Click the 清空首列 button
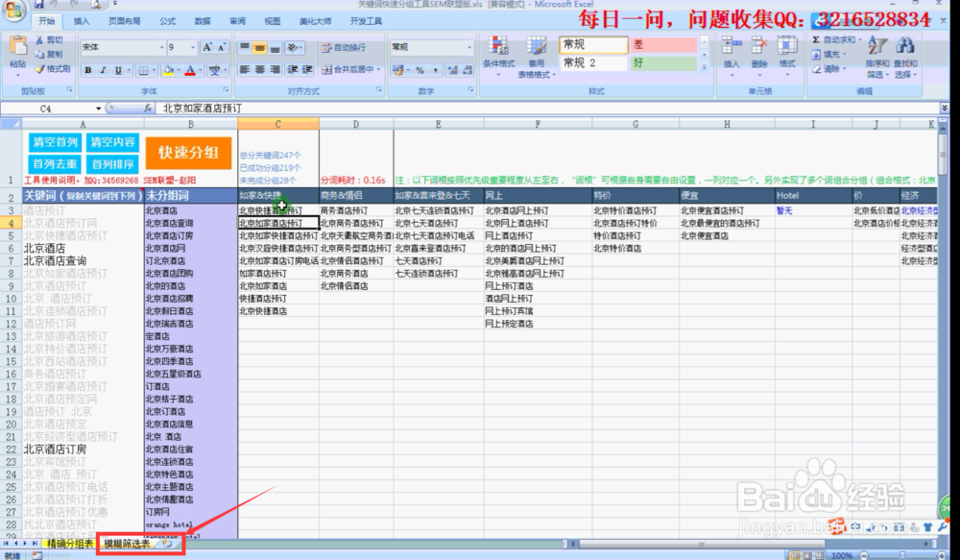The width and height of the screenshot is (960, 560). tap(55, 142)
